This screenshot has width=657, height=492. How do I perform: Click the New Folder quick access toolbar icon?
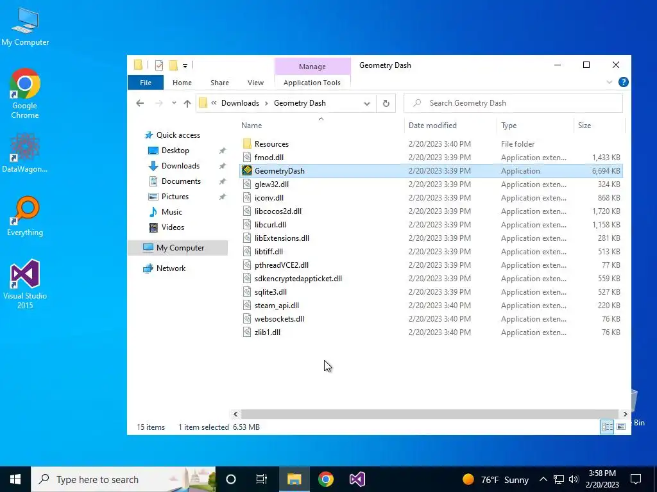click(173, 65)
